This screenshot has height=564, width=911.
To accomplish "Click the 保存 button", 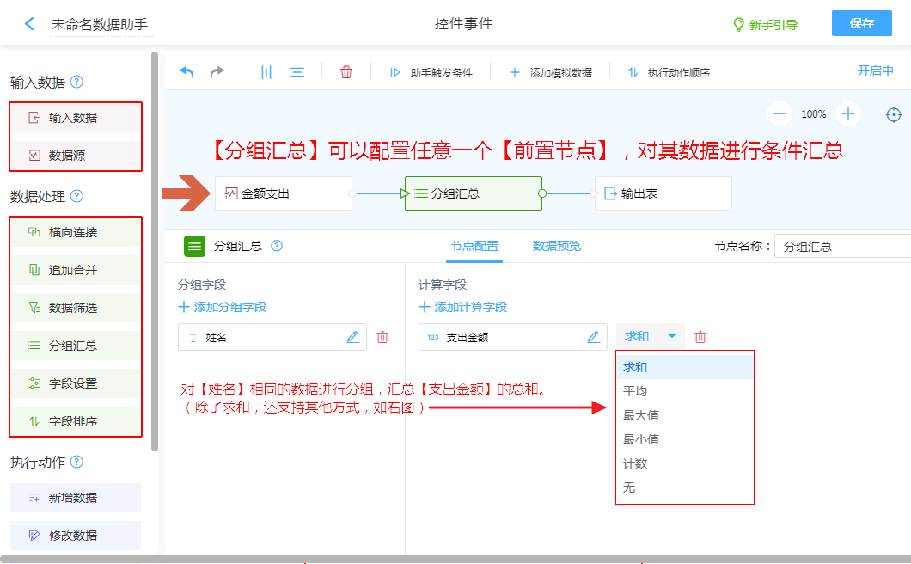I will 861,23.
